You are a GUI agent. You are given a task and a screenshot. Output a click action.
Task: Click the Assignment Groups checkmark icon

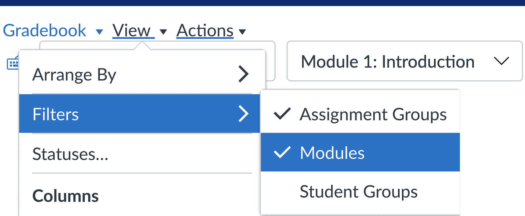tap(282, 114)
